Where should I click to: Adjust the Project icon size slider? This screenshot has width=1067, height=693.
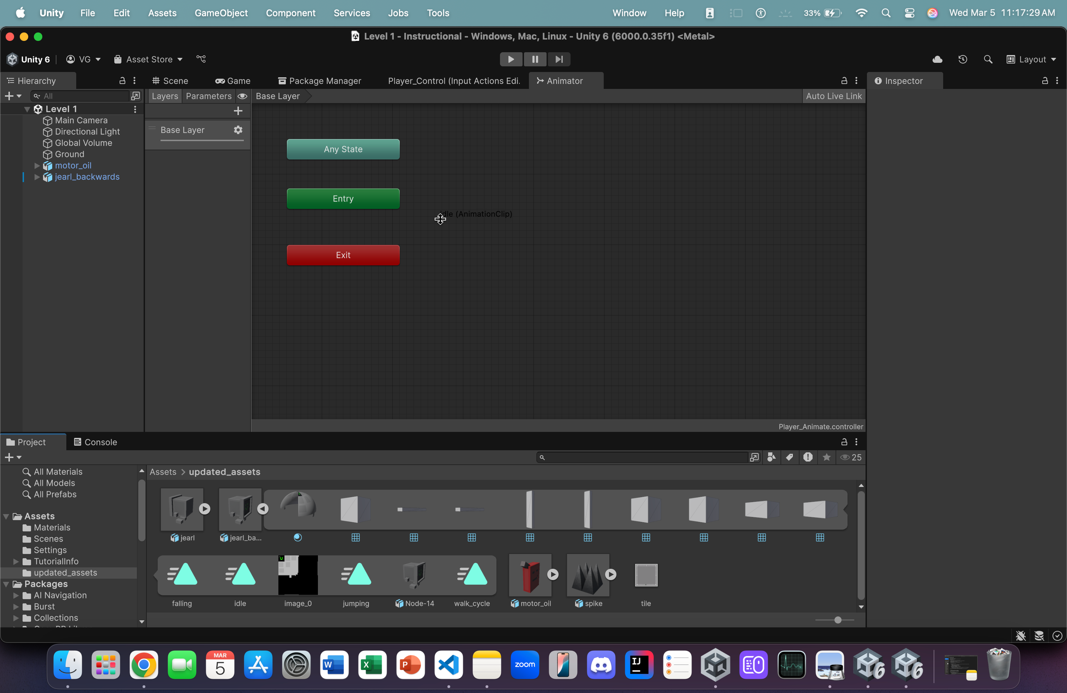coord(837,620)
